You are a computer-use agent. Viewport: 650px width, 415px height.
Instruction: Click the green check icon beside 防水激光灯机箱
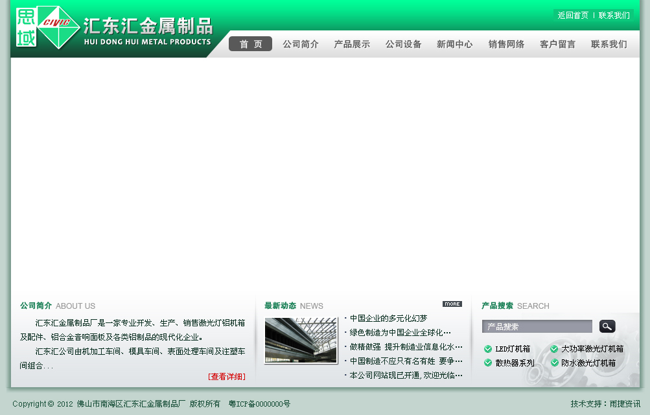[x=554, y=363]
